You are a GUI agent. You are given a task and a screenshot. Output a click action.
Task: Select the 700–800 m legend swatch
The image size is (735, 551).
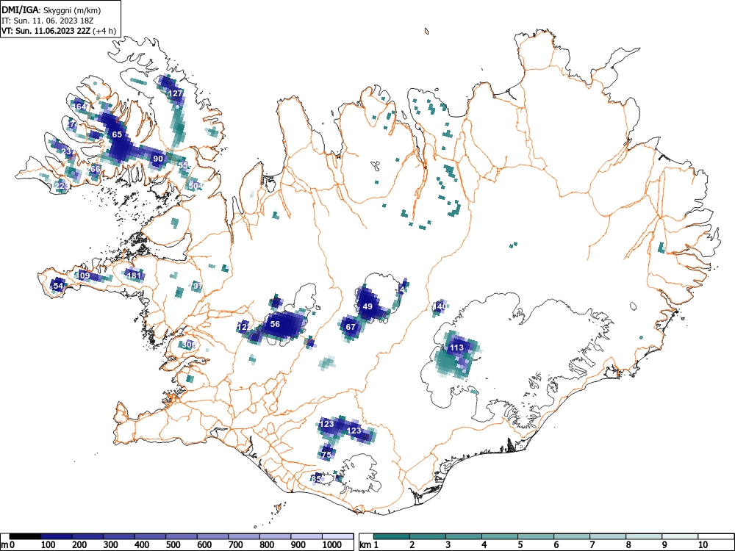click(x=244, y=536)
